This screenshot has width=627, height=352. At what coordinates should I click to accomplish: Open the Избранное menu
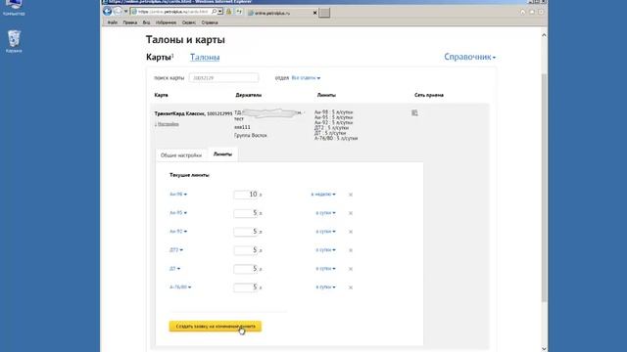[x=166, y=22]
